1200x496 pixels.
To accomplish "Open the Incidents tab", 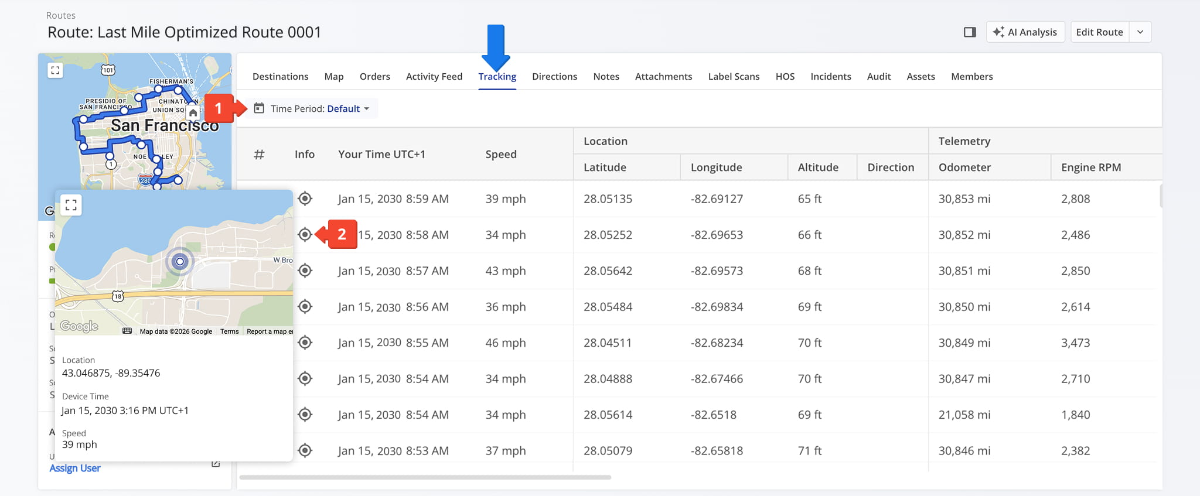I will coord(831,77).
